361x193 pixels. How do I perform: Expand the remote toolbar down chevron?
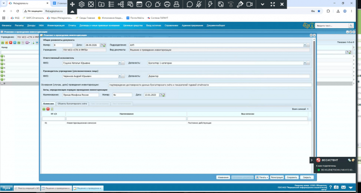[263, 4]
